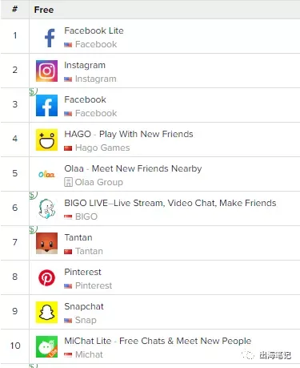Click the in-app purchase badge on Tantan

coord(33,229)
